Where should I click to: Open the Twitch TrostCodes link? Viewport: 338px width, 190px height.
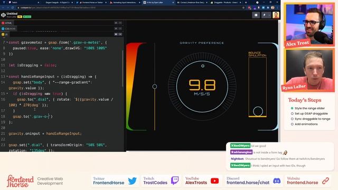pyautogui.click(x=155, y=180)
